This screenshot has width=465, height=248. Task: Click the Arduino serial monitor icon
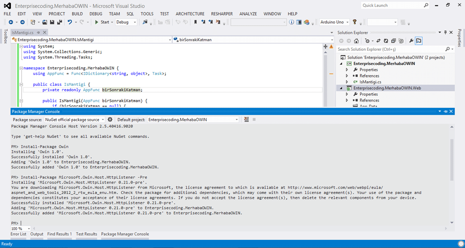pyautogui.click(x=299, y=22)
